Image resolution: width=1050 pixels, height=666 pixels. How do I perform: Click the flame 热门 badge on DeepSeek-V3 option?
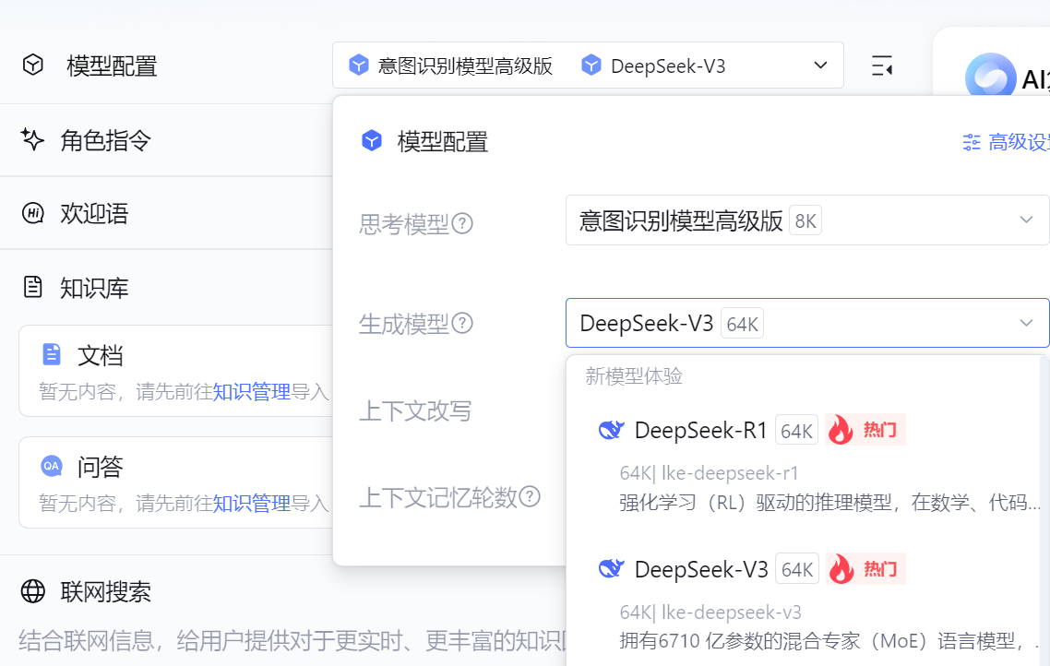[865, 568]
